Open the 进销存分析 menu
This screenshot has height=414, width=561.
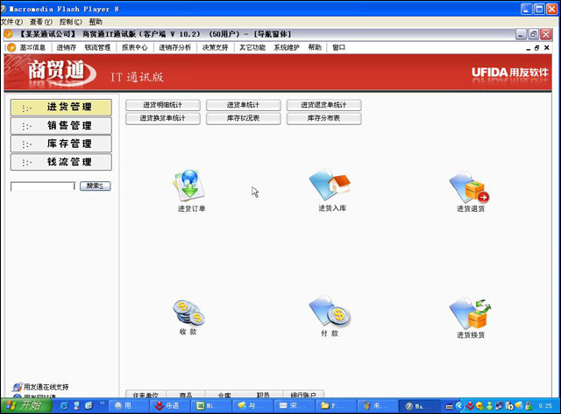pos(175,47)
